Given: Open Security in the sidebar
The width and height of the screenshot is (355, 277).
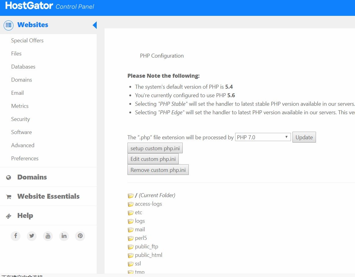Looking at the screenshot, I should (x=21, y=119).
